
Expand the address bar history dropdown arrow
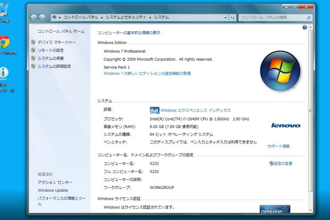coord(226,17)
